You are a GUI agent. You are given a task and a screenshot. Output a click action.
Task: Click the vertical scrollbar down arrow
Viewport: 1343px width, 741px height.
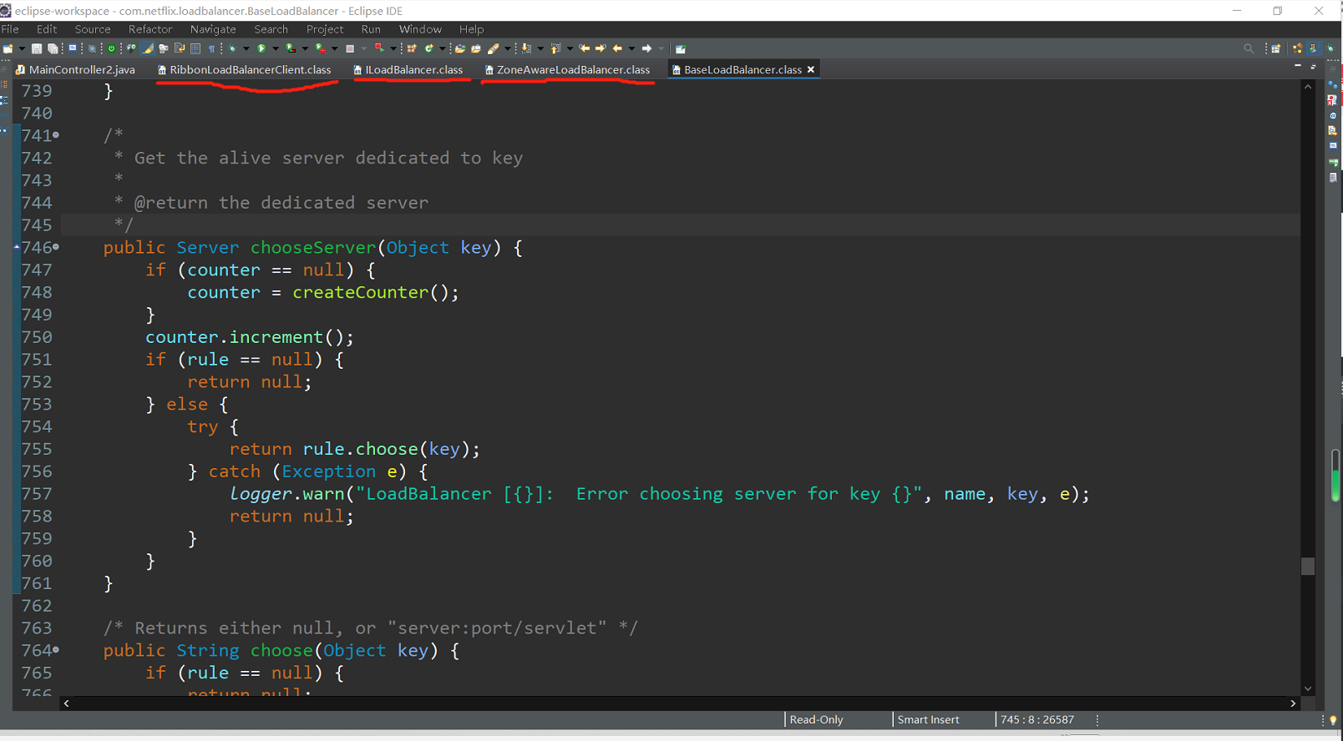pos(1308,689)
